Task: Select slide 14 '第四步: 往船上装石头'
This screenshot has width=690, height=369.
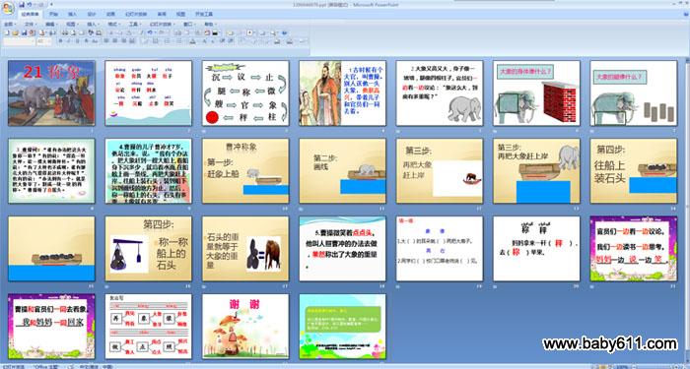Action: tap(634, 171)
